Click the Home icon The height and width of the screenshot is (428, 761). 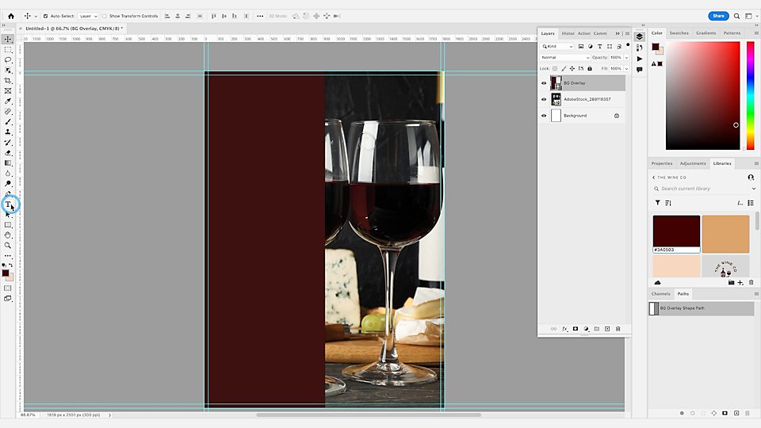coord(11,16)
